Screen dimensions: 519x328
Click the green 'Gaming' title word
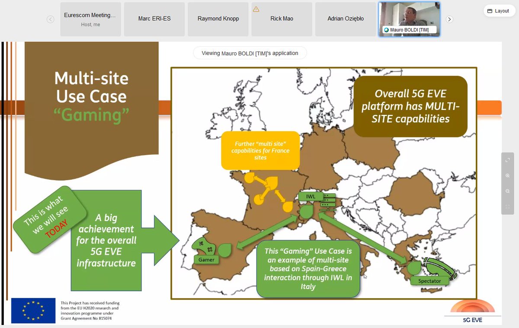pos(91,115)
